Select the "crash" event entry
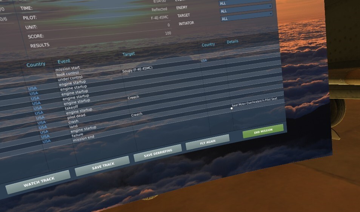Image resolution: width=360 pixels, height=212 pixels. tap(73, 122)
